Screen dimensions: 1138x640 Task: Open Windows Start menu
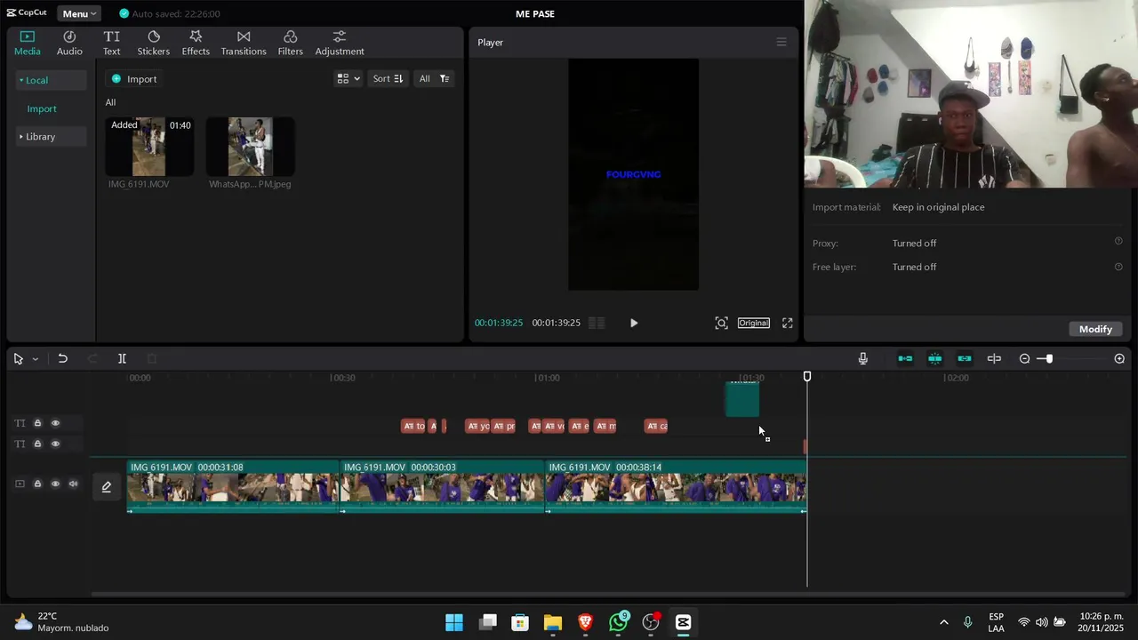click(454, 622)
